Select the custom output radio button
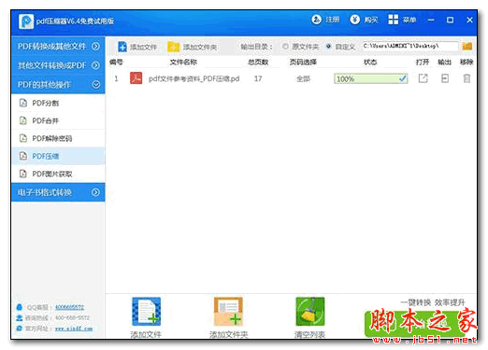 coord(328,47)
